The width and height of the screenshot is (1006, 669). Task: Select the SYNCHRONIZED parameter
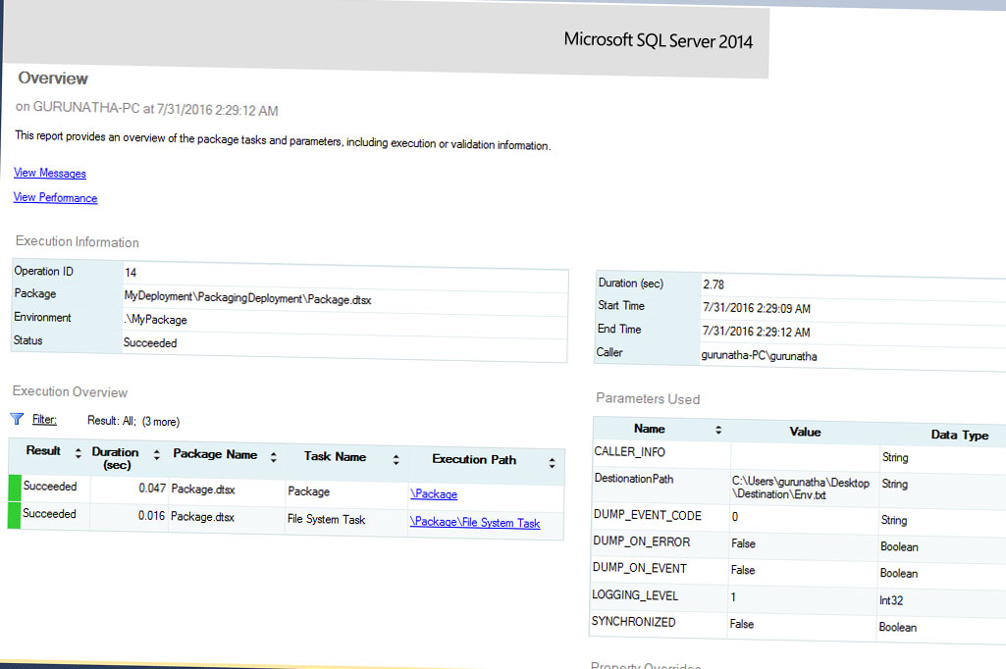[633, 622]
